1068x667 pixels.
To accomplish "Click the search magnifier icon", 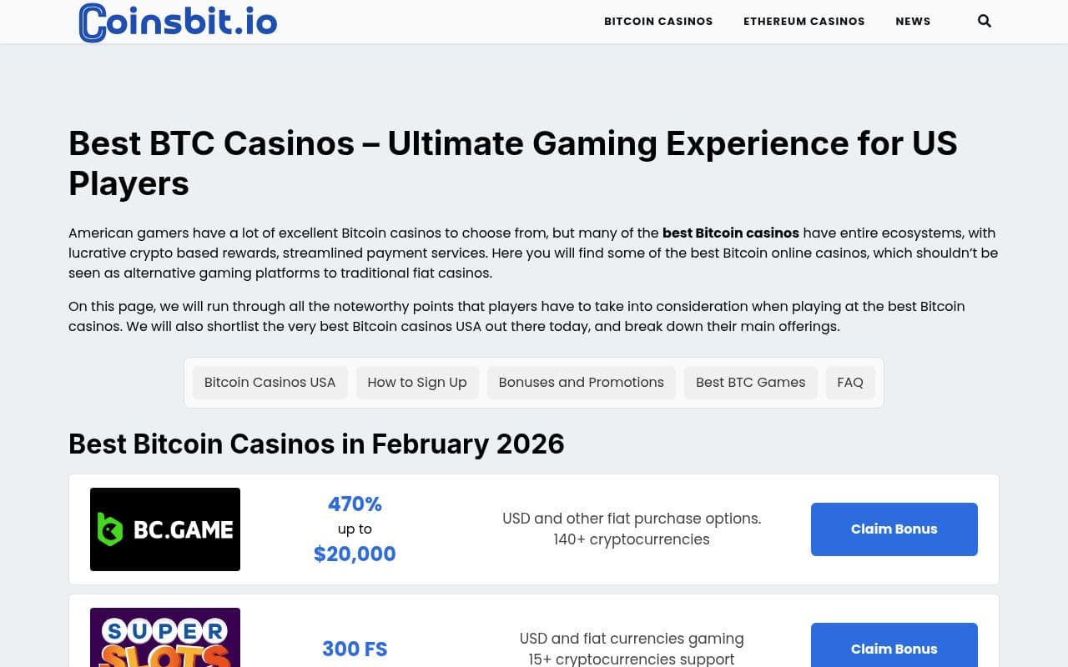I will 985,21.
